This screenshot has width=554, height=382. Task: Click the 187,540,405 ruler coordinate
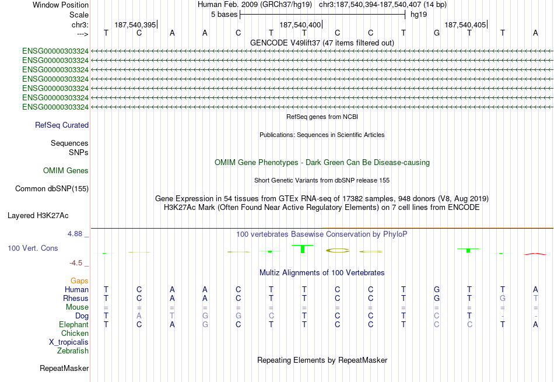[x=465, y=24]
